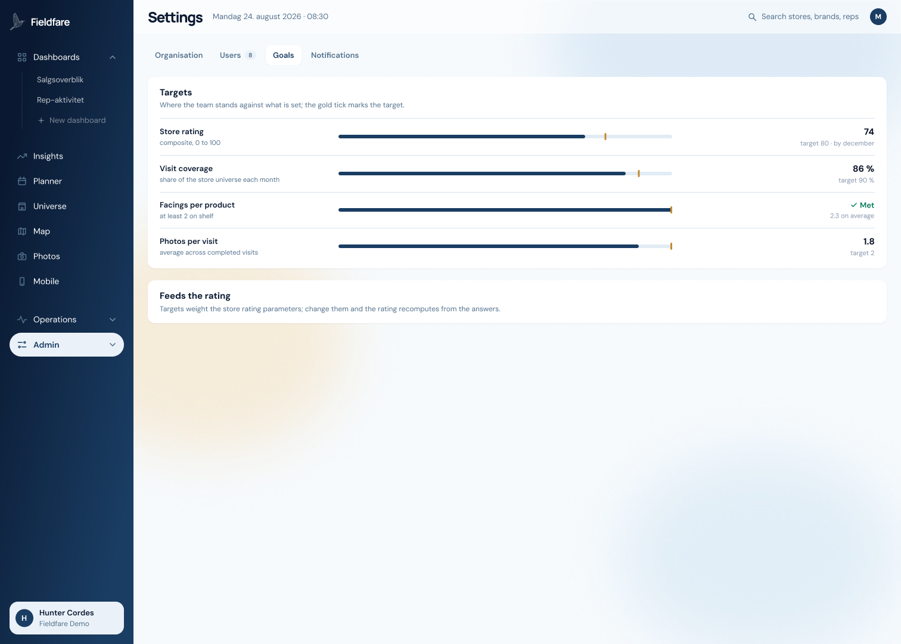Collapse the Dashboards section chevron
Image resolution: width=901 pixels, height=644 pixels.
coord(113,57)
